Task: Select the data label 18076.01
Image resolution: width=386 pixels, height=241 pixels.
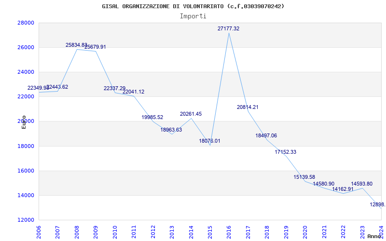Action: [210, 141]
